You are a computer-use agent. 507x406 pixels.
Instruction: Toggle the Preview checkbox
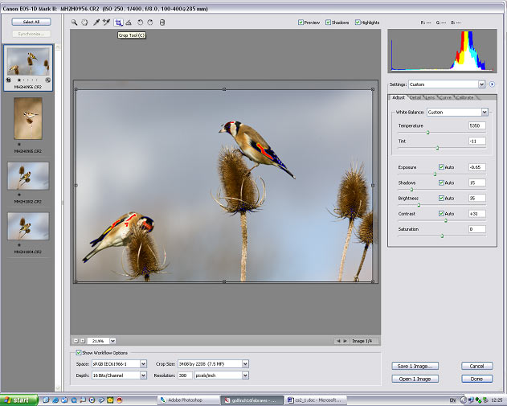tap(301, 23)
